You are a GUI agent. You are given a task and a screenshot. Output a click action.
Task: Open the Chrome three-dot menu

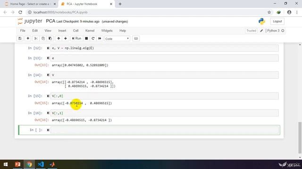pyautogui.click(x=297, y=12)
